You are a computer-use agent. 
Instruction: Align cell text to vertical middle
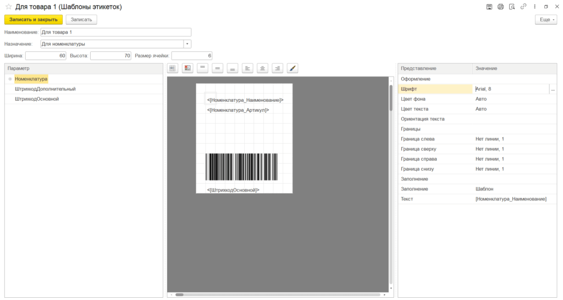tap(218, 68)
